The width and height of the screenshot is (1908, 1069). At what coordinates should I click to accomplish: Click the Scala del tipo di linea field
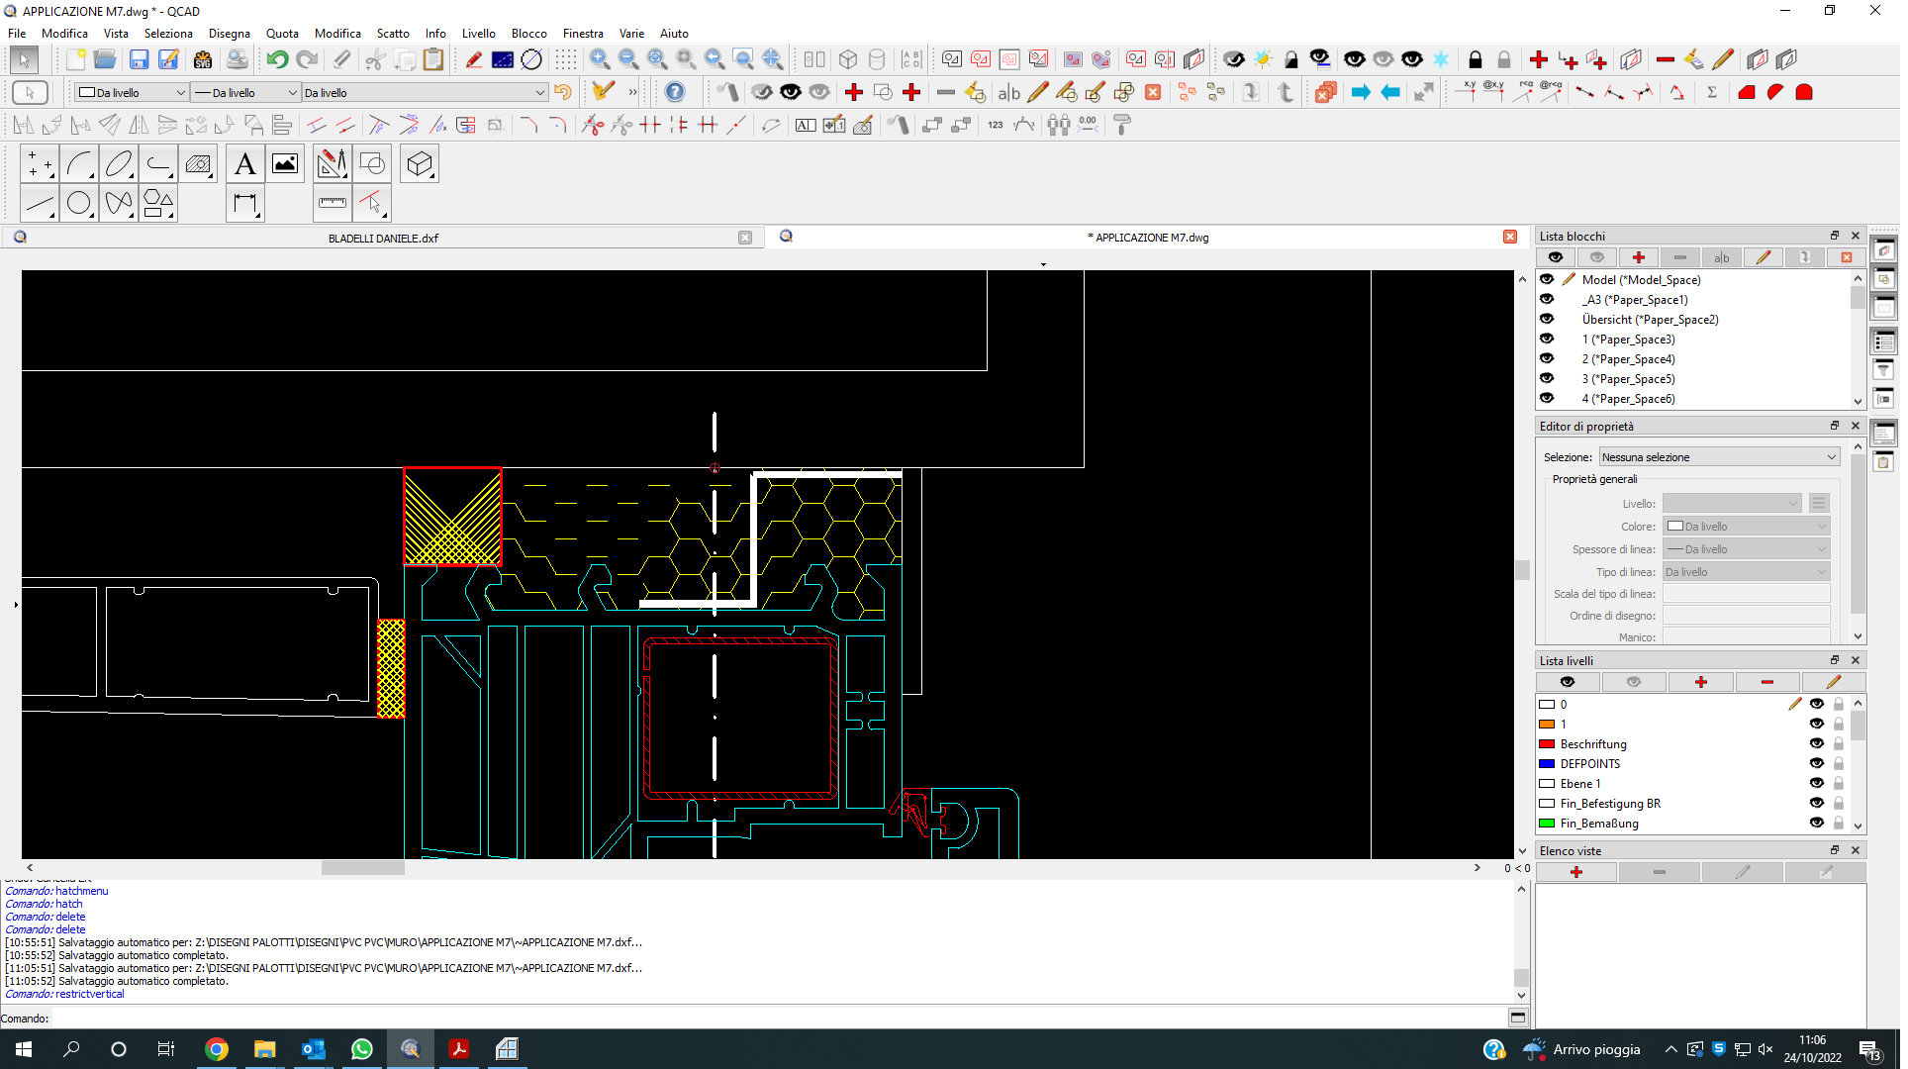1746,594
